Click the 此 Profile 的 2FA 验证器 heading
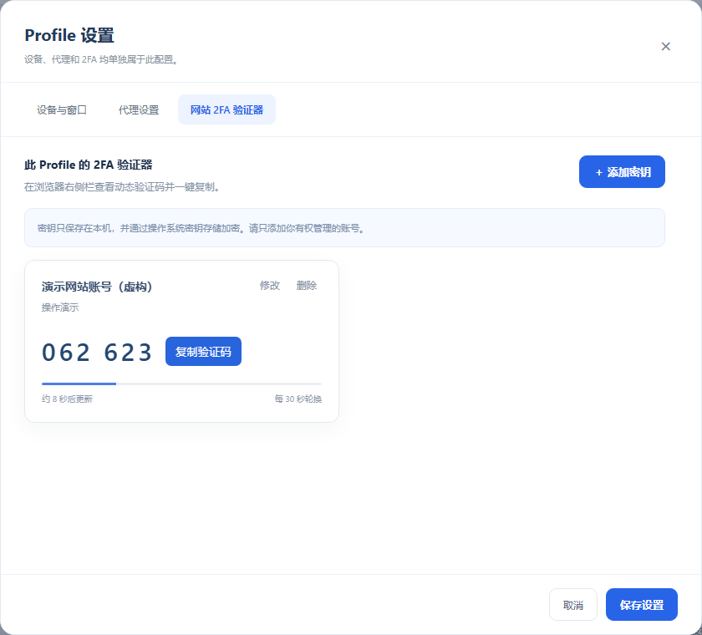Screen dimensions: 702x635 (89, 165)
